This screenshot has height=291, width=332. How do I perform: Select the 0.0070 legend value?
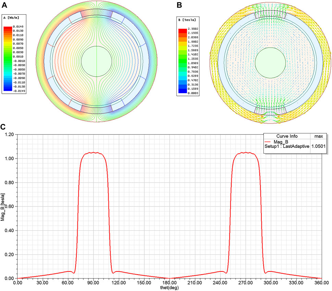point(18,44)
